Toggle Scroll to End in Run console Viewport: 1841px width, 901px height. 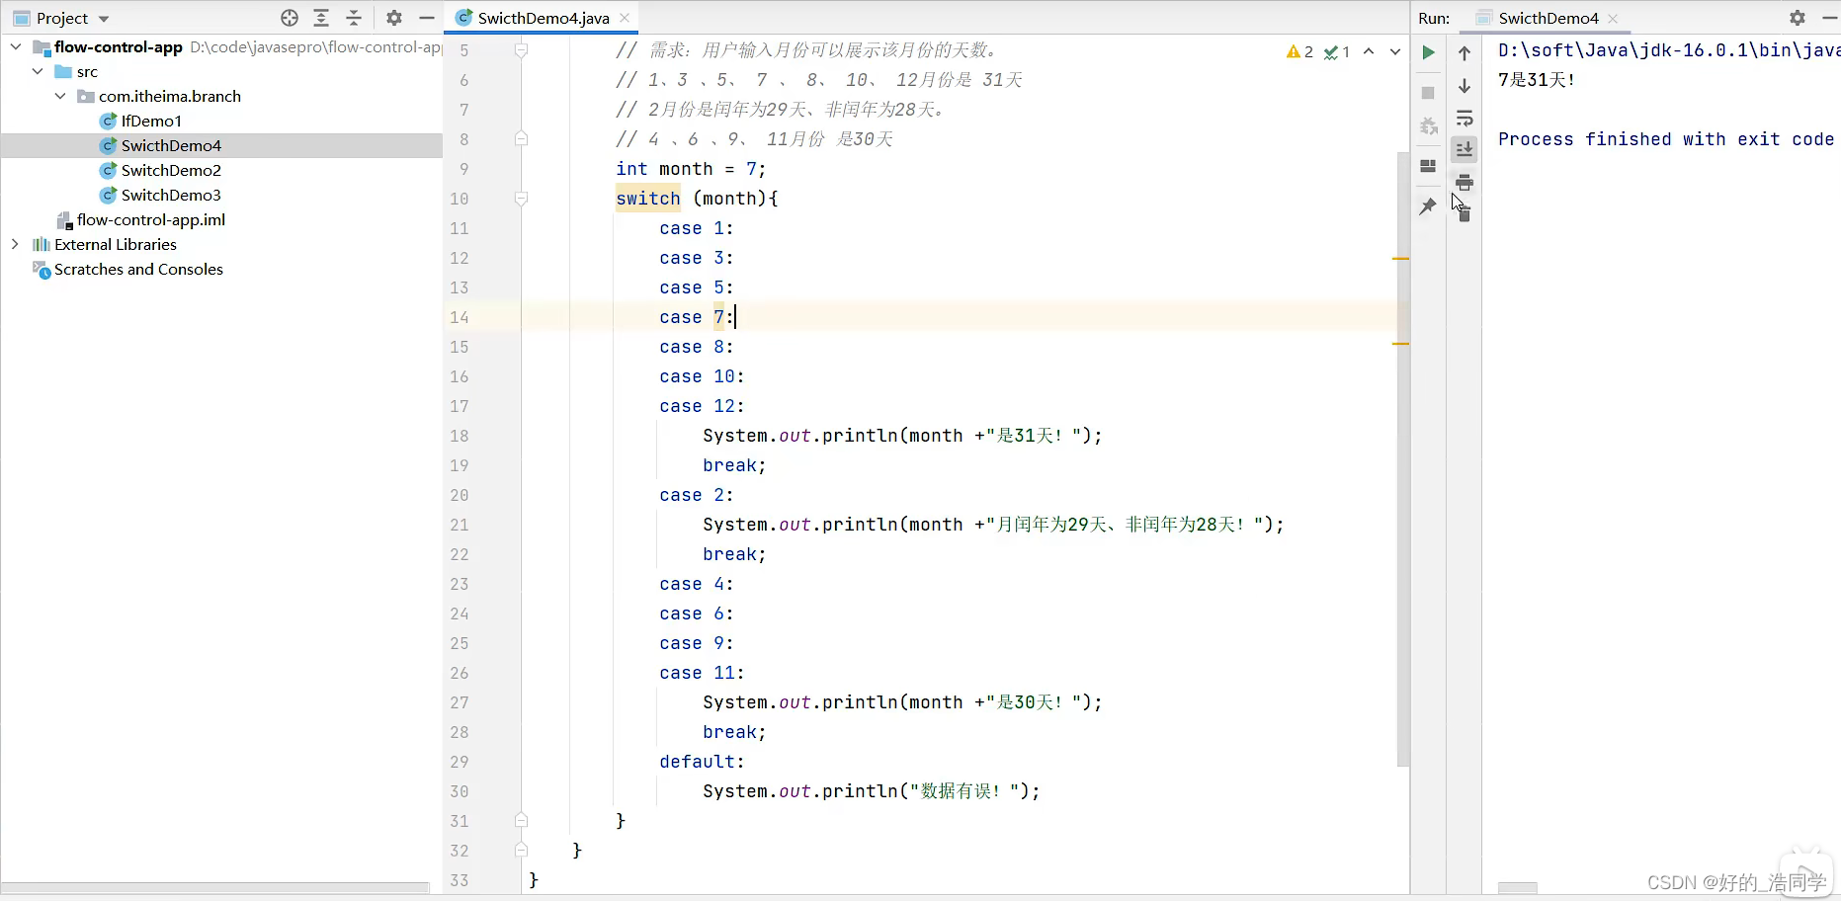point(1464,149)
